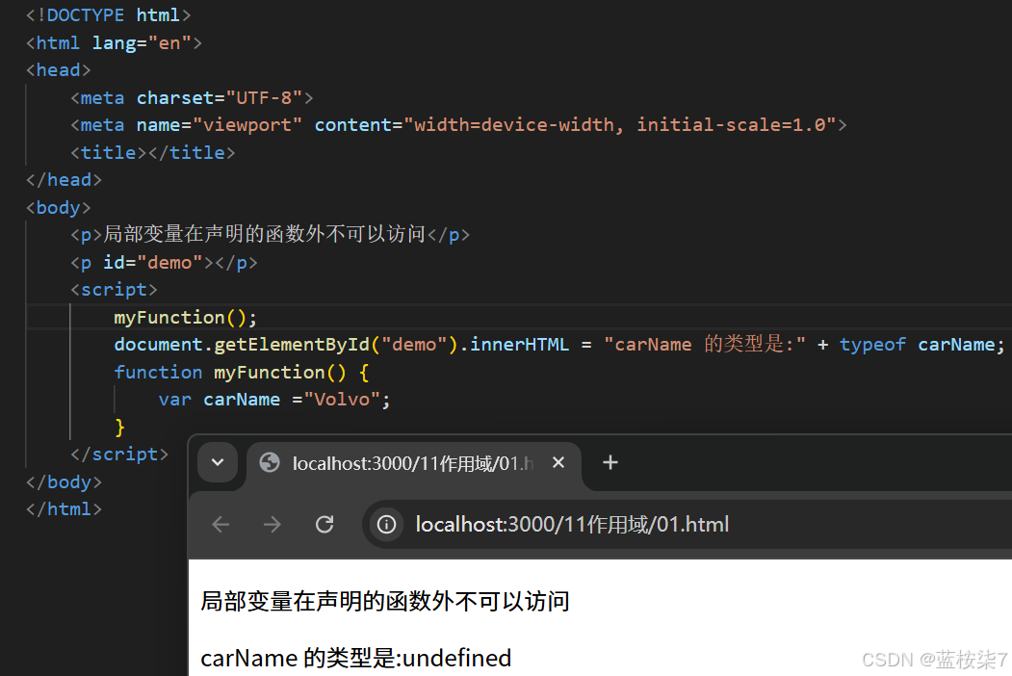Viewport: 1012px width, 676px height.
Task: Place cursor on myFunction(); call line
Action: 185,317
